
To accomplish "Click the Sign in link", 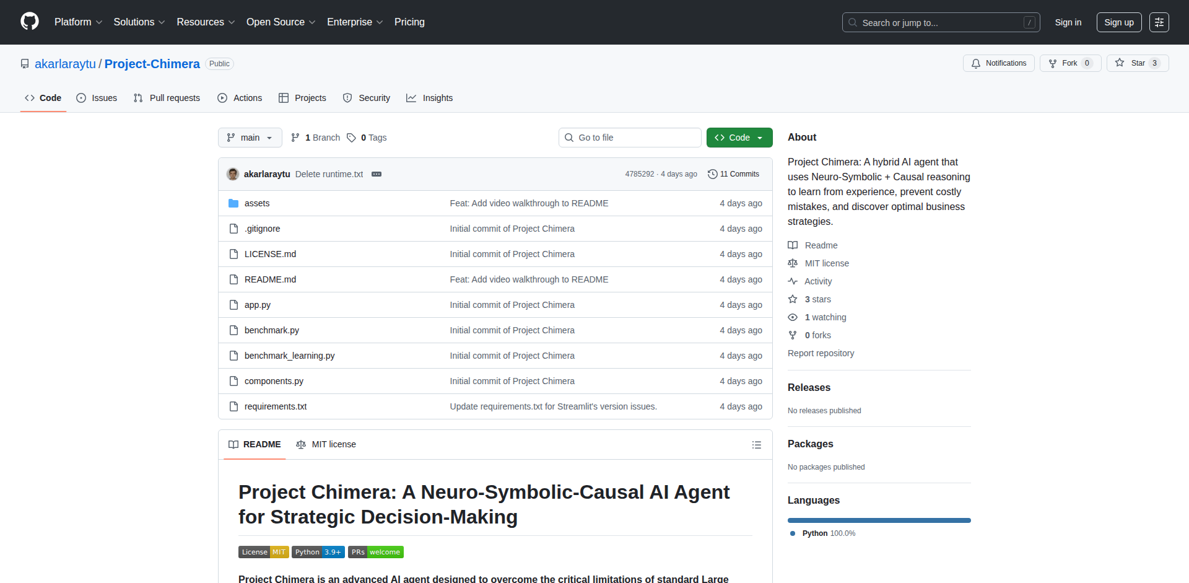I will (1068, 22).
